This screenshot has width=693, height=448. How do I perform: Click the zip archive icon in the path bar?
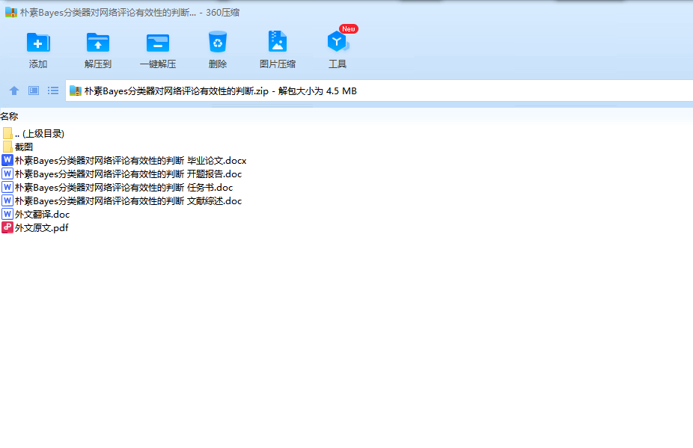76,90
